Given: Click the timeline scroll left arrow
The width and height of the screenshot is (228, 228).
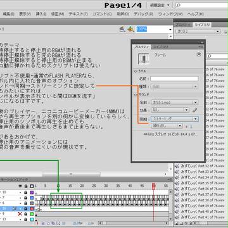Looking at the screenshot, I should (101, 223).
